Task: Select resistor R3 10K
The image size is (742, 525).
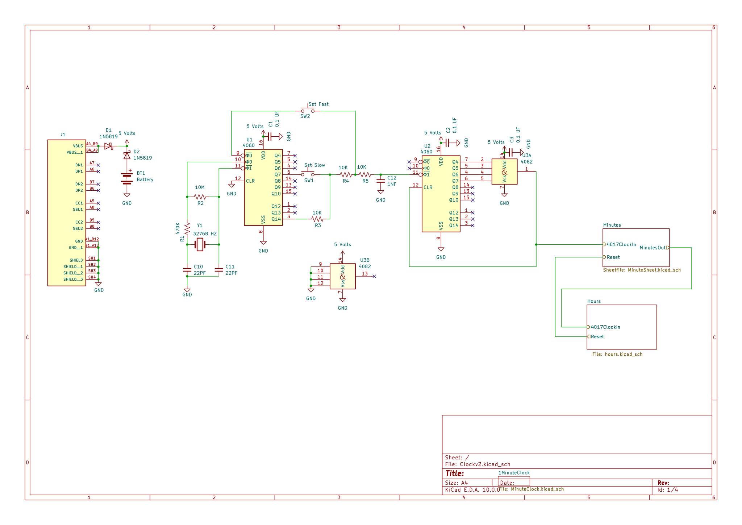Action: pos(317,219)
